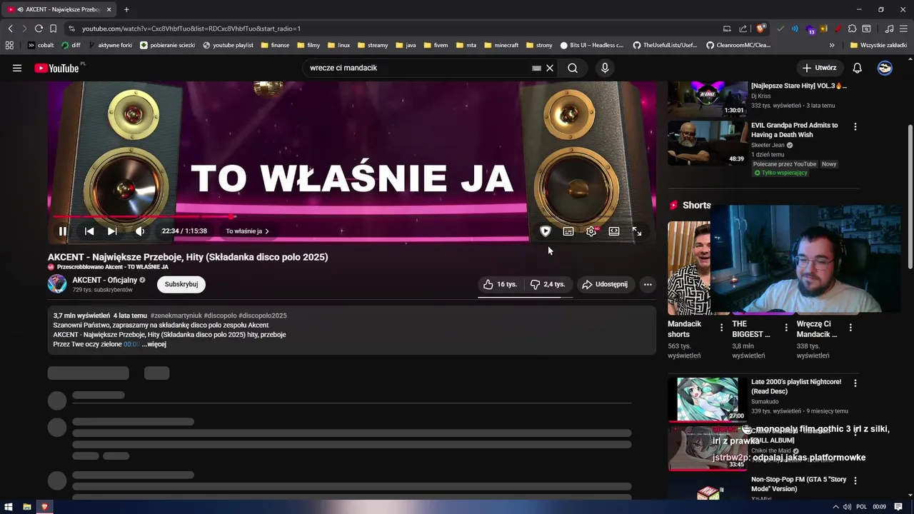Screen dimensions: 914x514
Task: Open File Explorer from taskbar
Action: pos(27,507)
